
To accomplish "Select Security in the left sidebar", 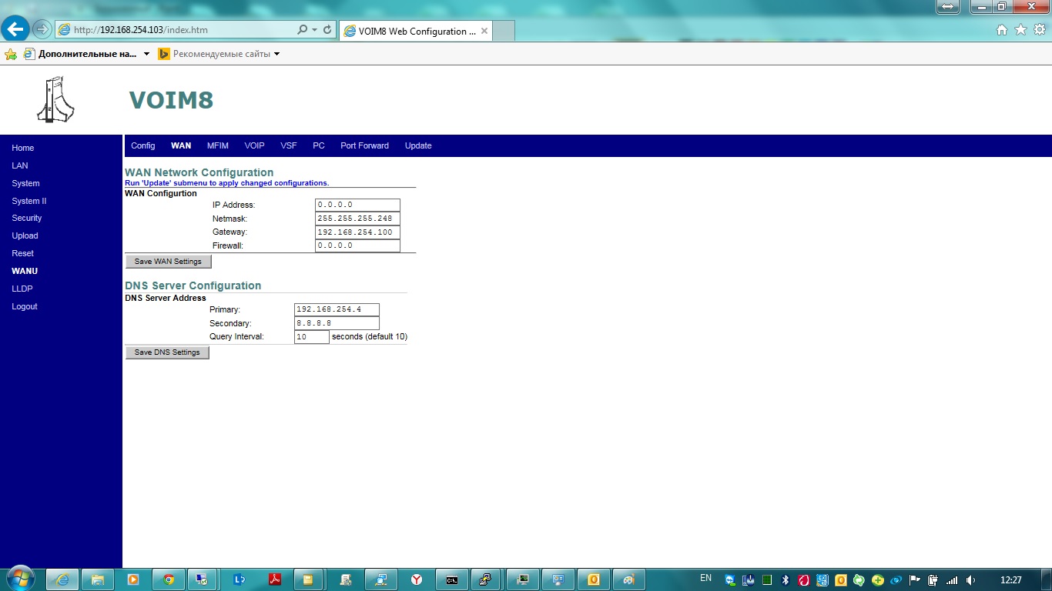I will tap(27, 219).
